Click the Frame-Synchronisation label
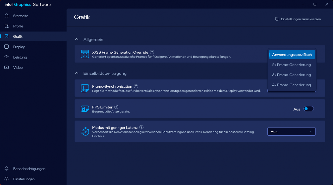This screenshot has height=185, width=333. click(x=112, y=86)
